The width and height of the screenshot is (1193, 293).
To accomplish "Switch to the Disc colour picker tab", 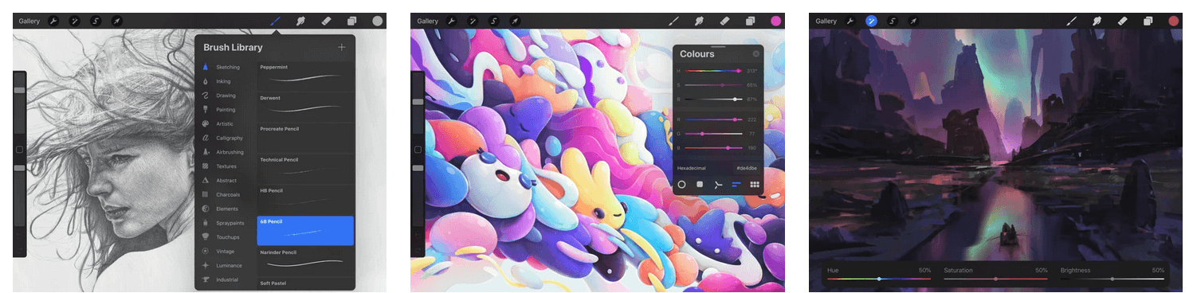I will (682, 184).
